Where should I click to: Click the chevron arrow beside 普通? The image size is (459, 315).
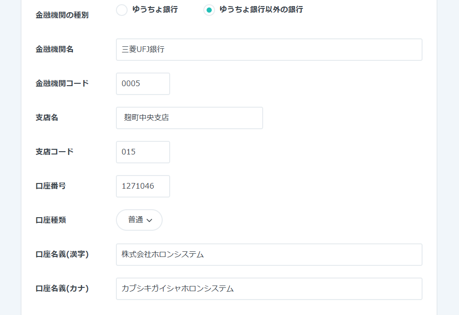(x=150, y=220)
